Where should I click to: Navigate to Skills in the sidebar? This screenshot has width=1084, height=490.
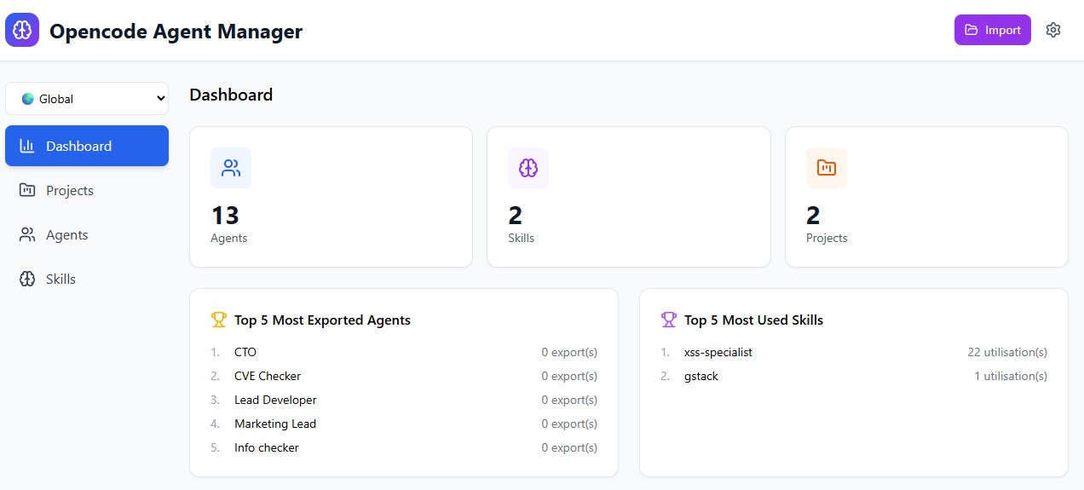point(87,279)
